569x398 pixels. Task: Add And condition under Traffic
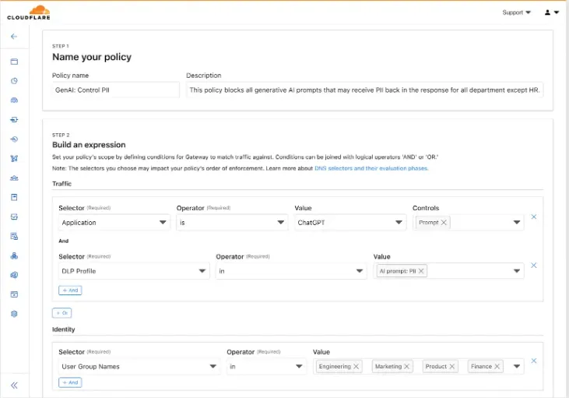coord(70,290)
